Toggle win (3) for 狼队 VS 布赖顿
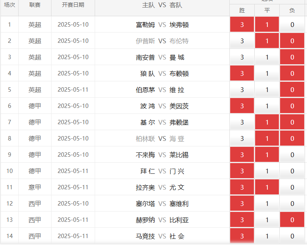The width and height of the screenshot is (307, 248). [x=242, y=73]
